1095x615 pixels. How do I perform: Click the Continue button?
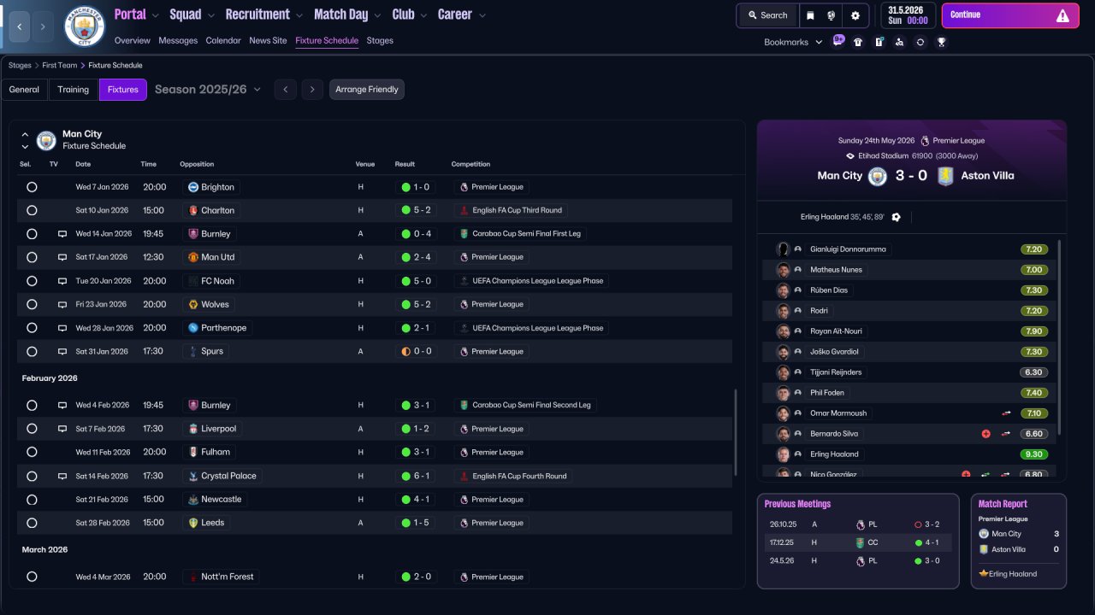[1010, 15]
